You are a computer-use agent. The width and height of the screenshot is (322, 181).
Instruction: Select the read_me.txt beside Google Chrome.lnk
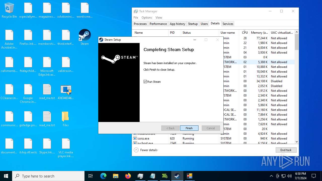pyautogui.click(x=47, y=92)
